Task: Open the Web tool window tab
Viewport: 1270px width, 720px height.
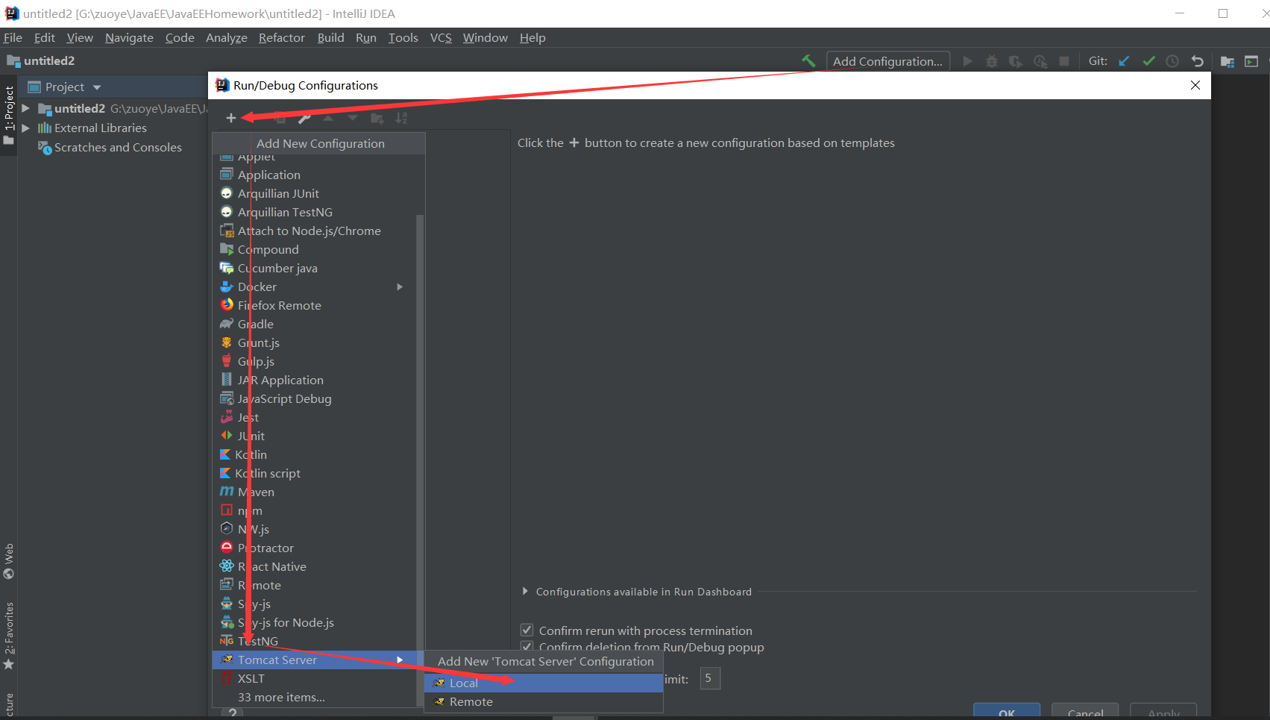Action: coord(9,561)
